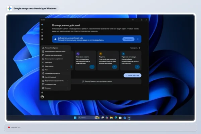Open Лимиты на использование menu entry
The width and height of the screenshot is (201, 134).
point(56,55)
